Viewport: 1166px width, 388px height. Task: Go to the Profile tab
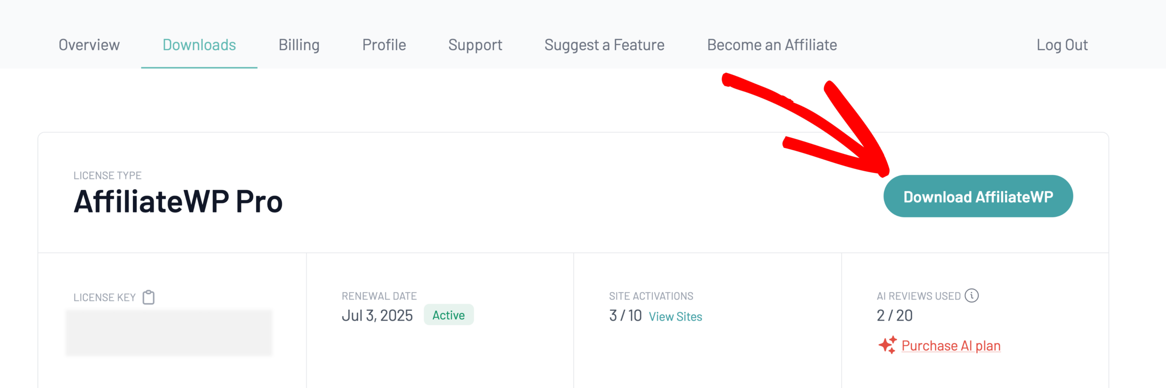pyautogui.click(x=384, y=45)
